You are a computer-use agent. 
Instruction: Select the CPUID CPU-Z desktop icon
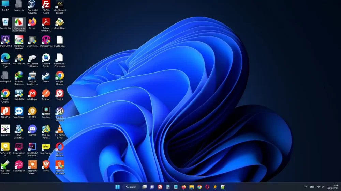(5, 42)
